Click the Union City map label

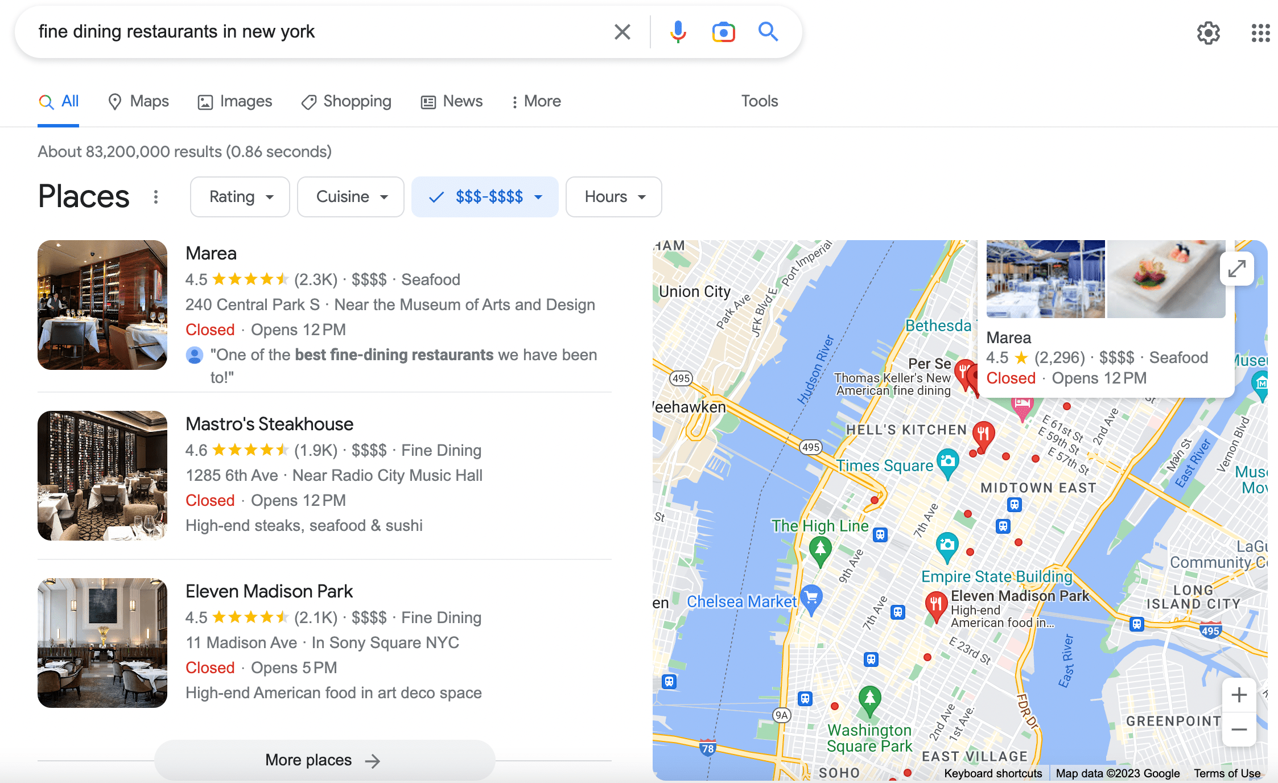point(694,291)
